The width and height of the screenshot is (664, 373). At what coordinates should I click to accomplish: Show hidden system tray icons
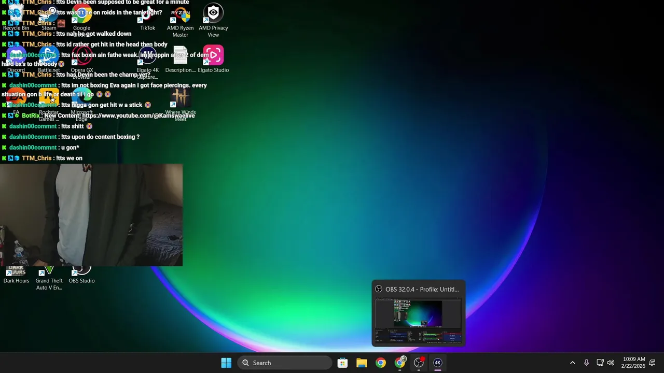click(x=573, y=363)
